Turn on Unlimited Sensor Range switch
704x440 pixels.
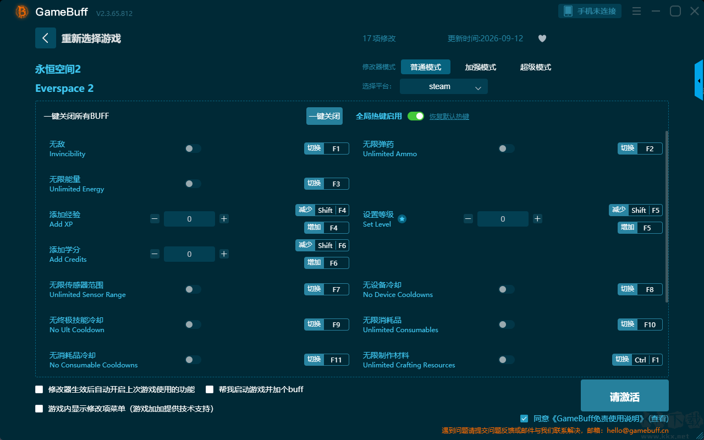click(193, 289)
